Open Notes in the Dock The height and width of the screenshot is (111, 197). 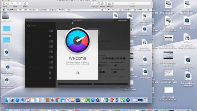point(32,100)
